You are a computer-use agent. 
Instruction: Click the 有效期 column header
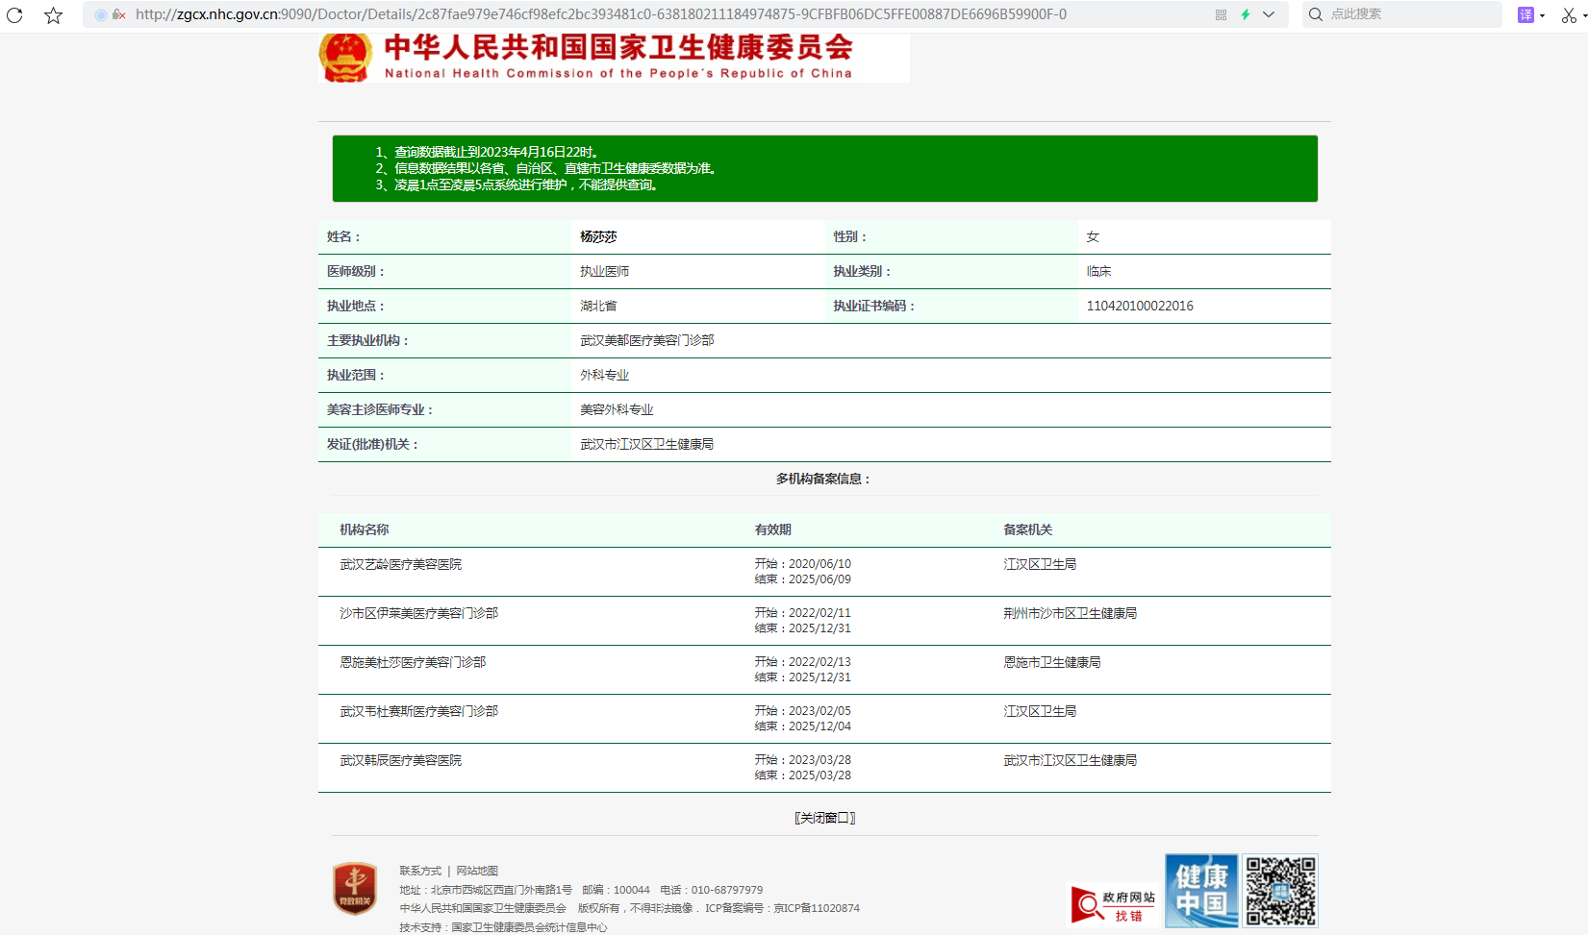[773, 529]
